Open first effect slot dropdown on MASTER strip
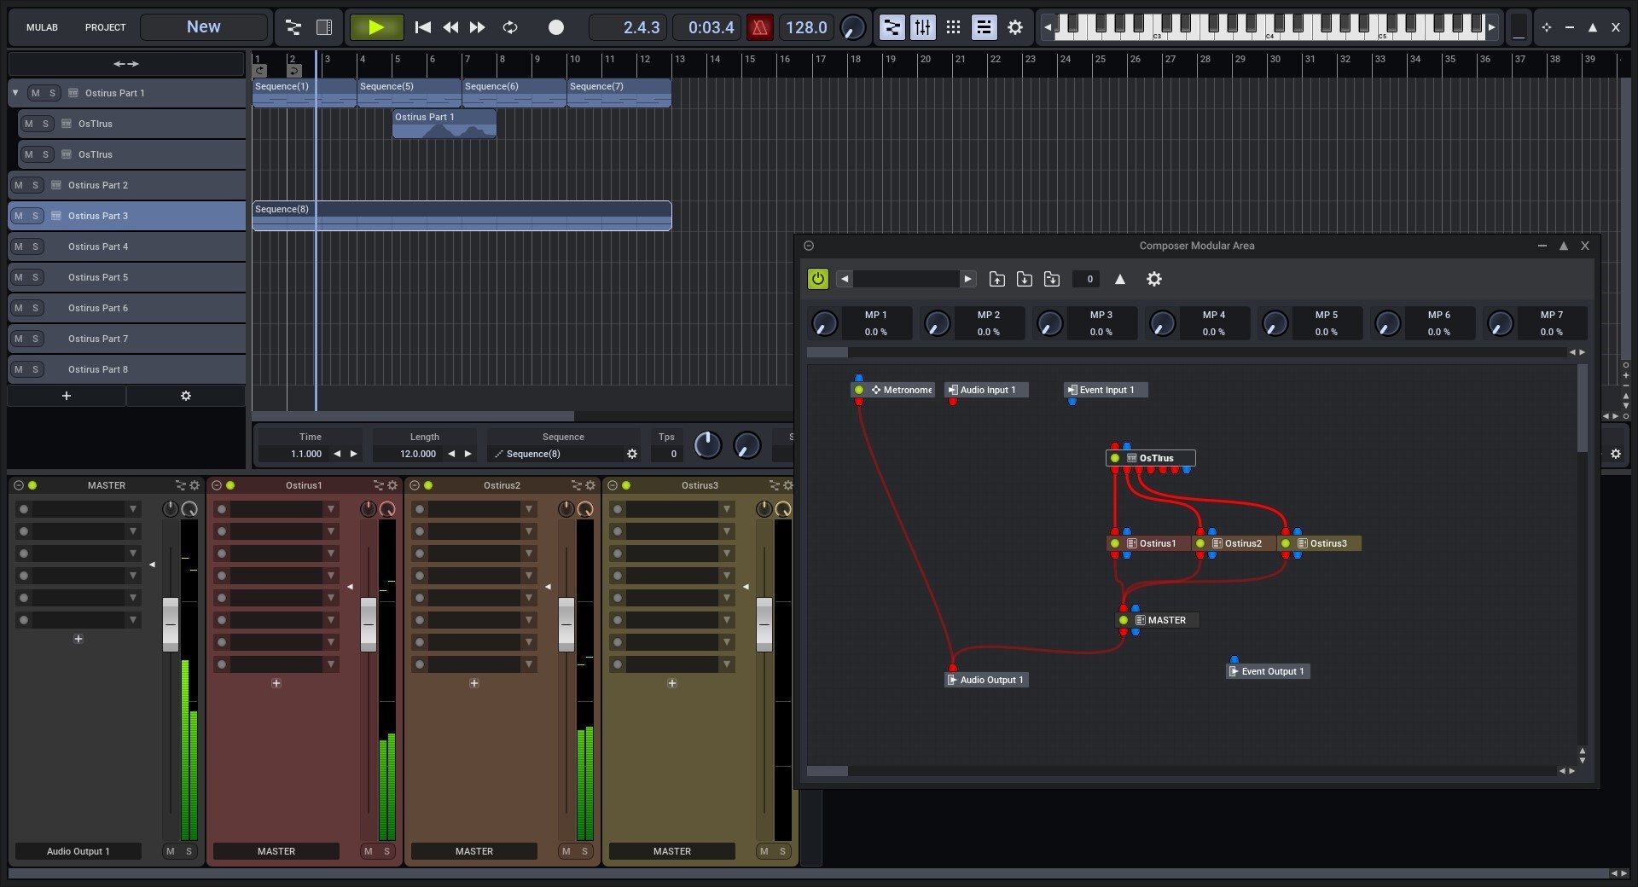This screenshot has width=1638, height=887. [x=133, y=509]
